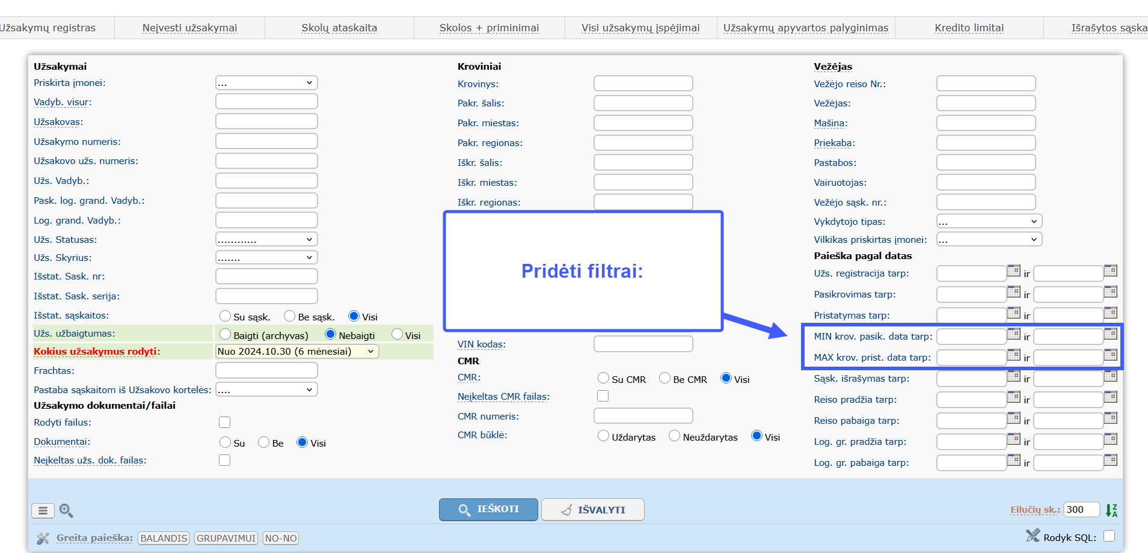Open second calendar for Užs. registracija tarp
The width and height of the screenshot is (1148, 553).
[x=1111, y=270]
